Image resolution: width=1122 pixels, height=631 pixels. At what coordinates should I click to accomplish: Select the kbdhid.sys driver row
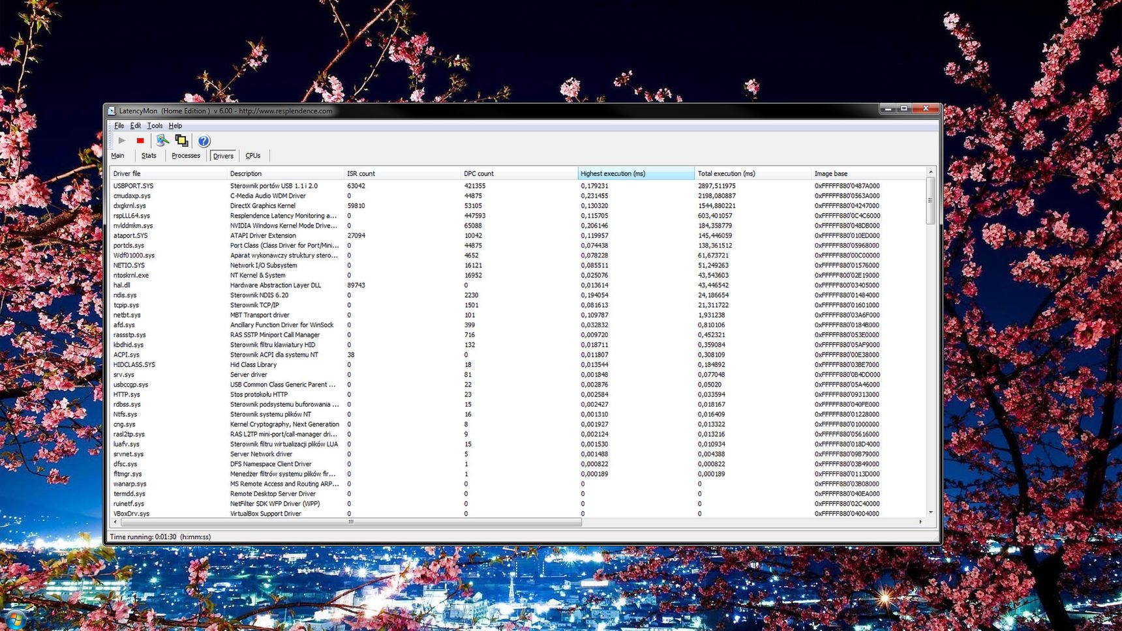click(x=518, y=345)
